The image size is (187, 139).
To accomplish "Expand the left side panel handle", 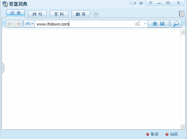I will pyautogui.click(x=3, y=68).
